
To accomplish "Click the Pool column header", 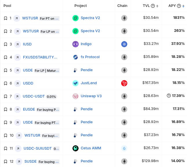I will coord(7,6).
